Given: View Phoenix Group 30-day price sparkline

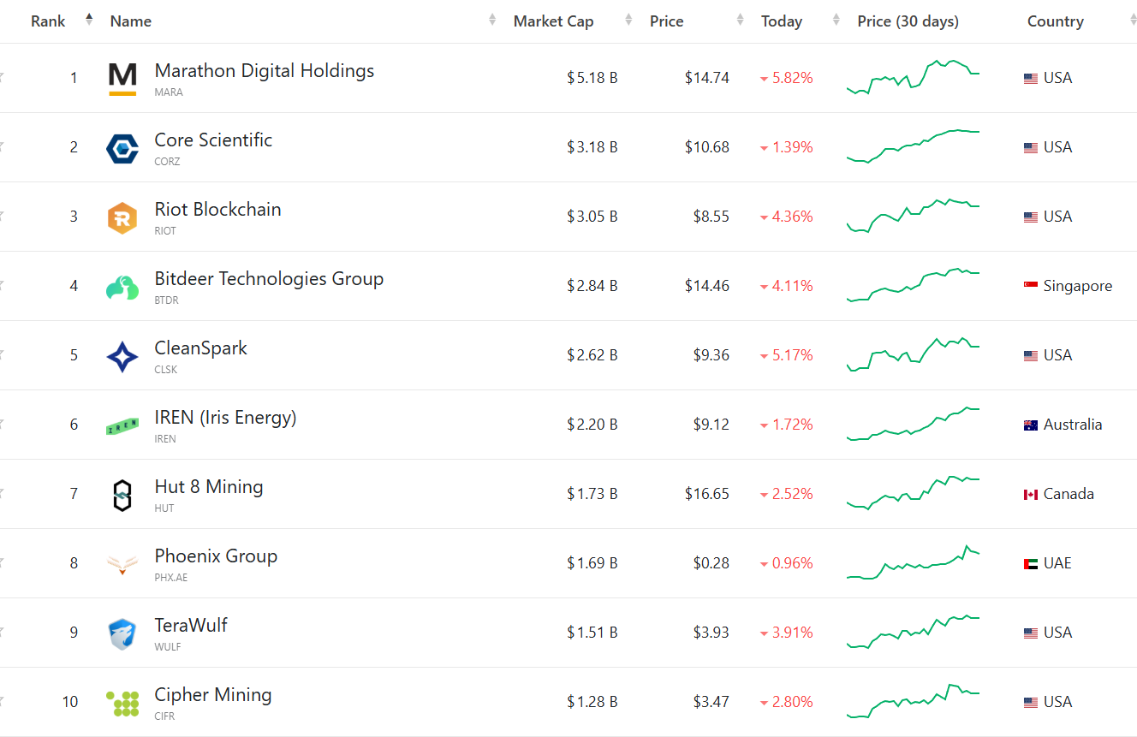Looking at the screenshot, I should (x=913, y=563).
